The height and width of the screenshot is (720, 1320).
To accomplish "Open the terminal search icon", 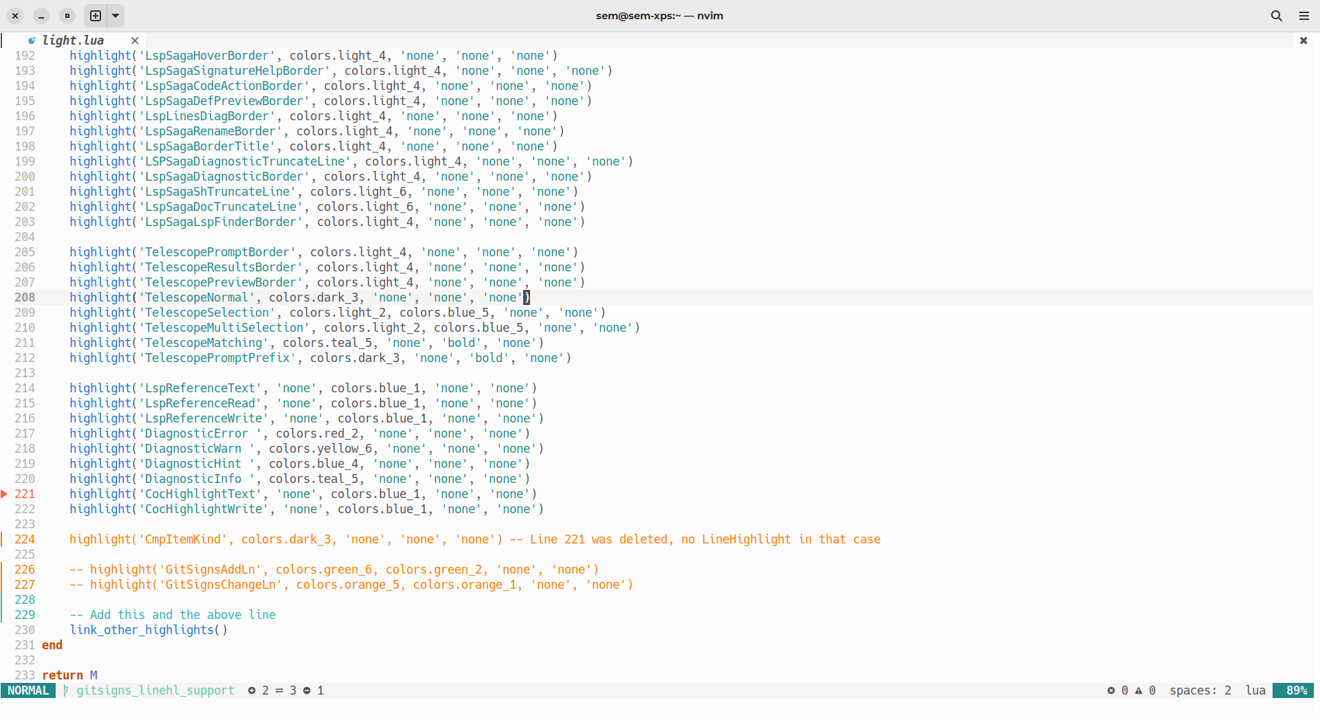I will [x=1277, y=15].
